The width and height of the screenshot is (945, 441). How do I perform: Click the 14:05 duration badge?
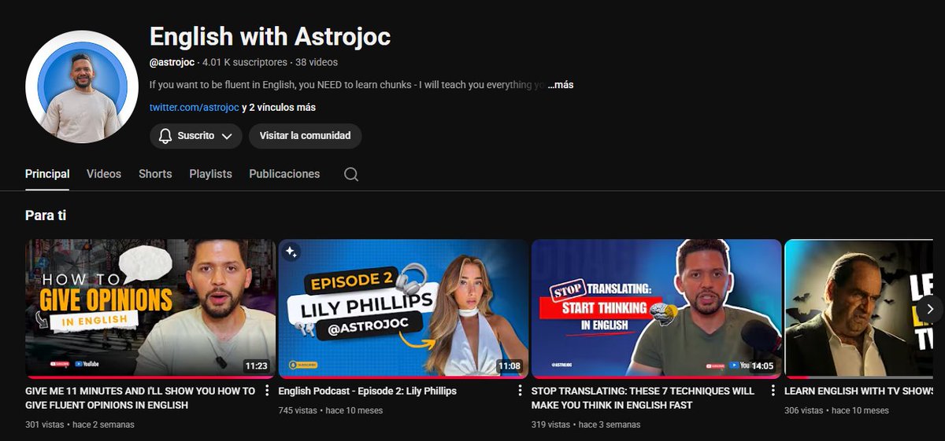(x=763, y=366)
